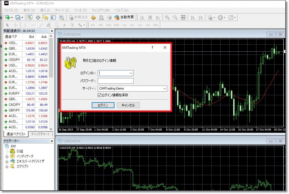
Task: Click the signal radio-waves toolbar icon
Action: pos(109,18)
